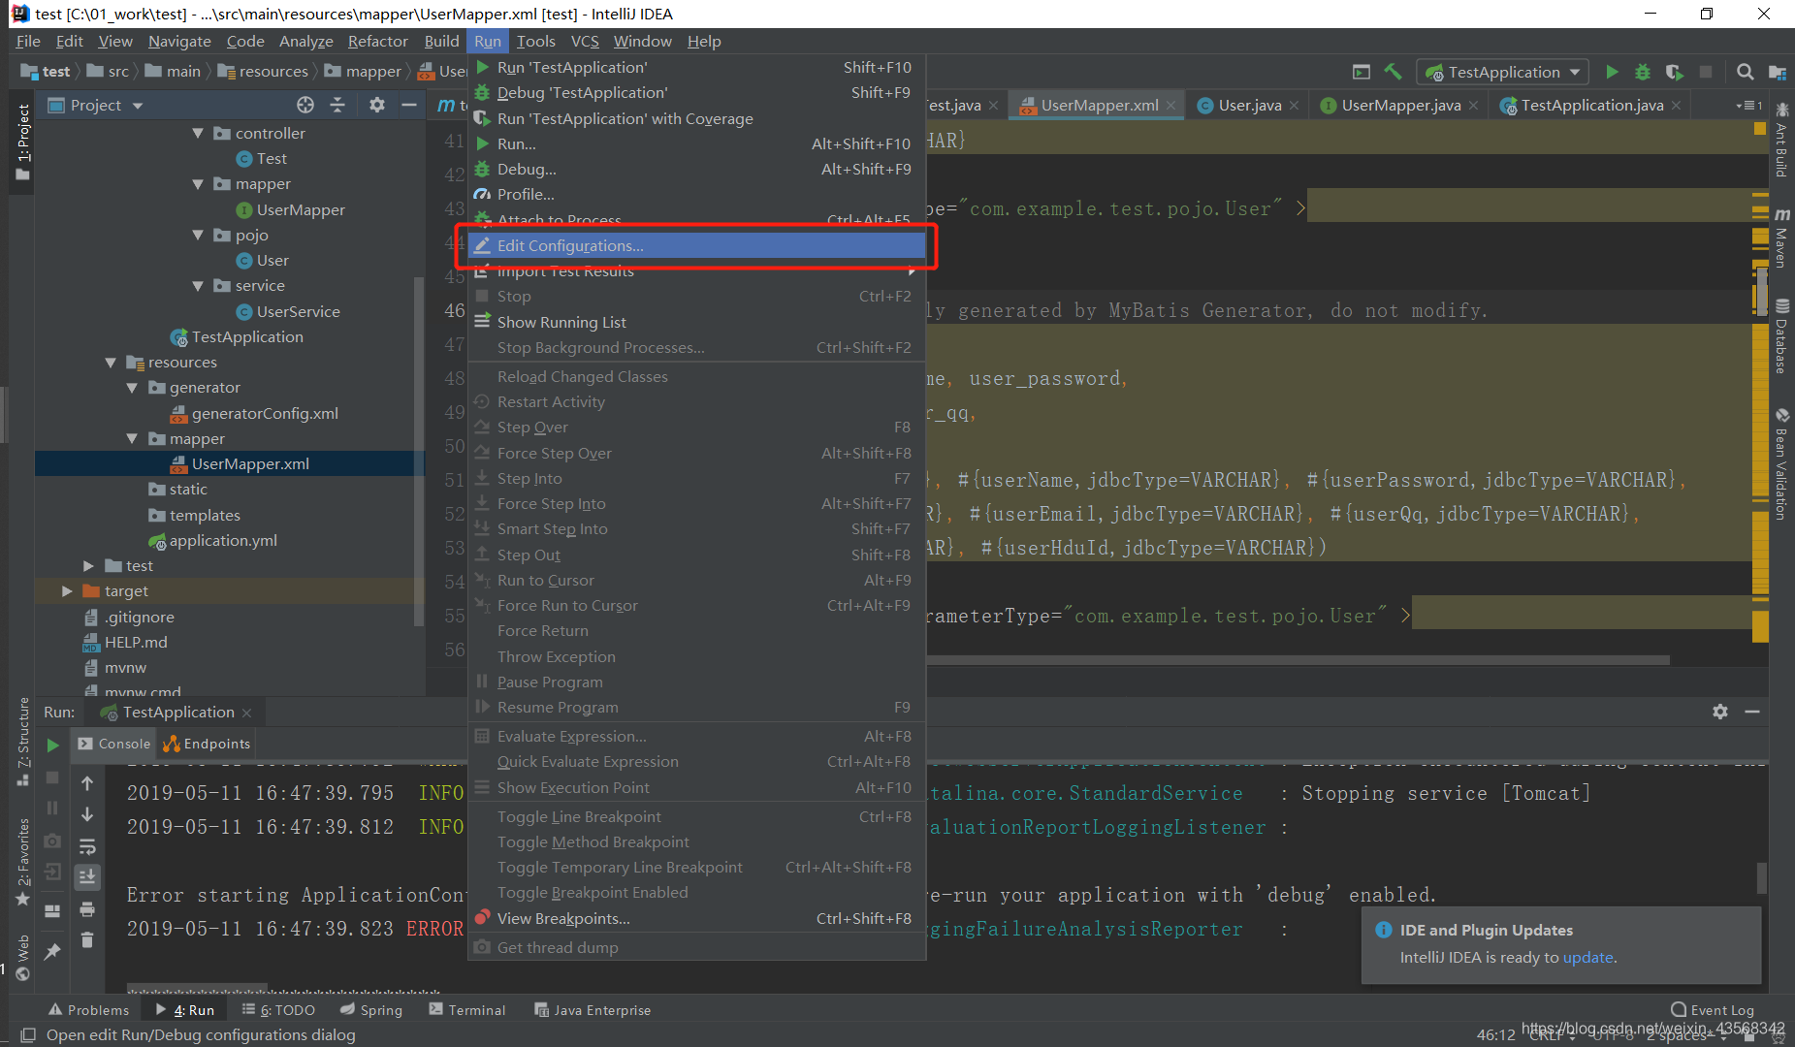Click the editor horizontal scrollbar
The image size is (1795, 1047).
[x=1298, y=660]
